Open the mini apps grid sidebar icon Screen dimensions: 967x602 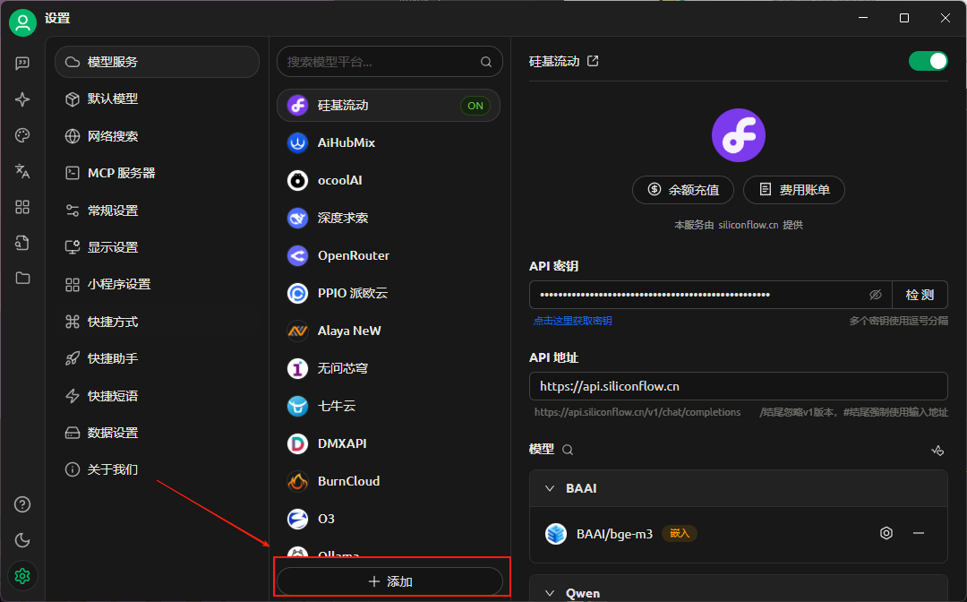22,207
